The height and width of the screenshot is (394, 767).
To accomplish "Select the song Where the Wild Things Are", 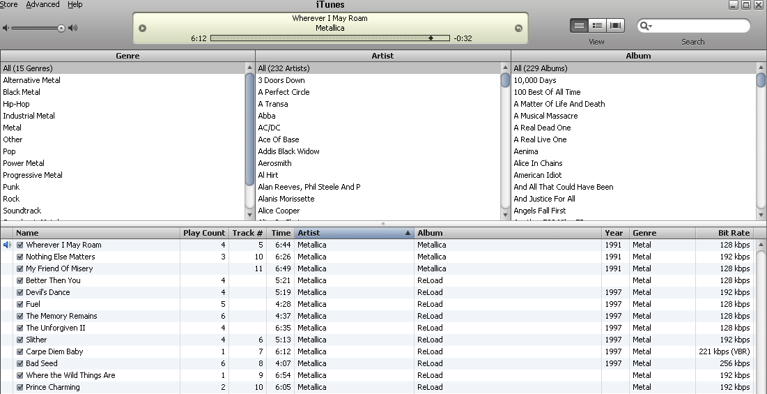I will pos(70,375).
